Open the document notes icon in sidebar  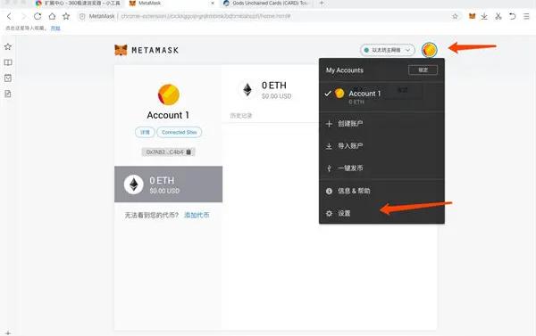(8, 94)
